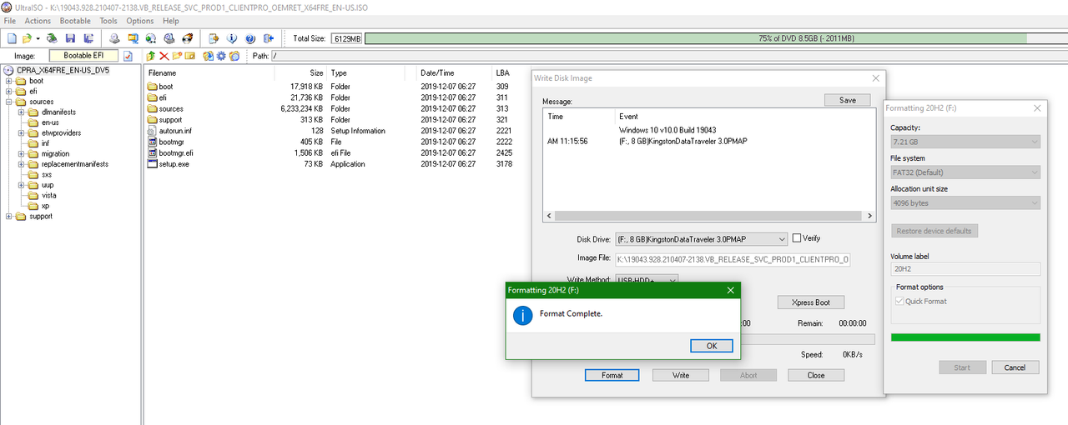
Task: Click the Volume label field showing 20H2
Action: (x=965, y=269)
